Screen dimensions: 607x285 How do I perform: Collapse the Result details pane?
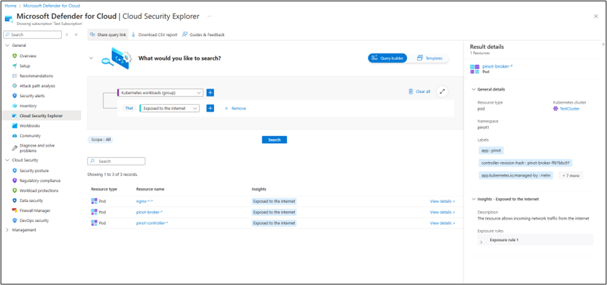coord(604,44)
